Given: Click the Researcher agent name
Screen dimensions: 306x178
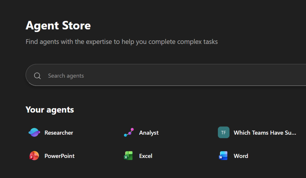Looking at the screenshot, I should tap(59, 132).
